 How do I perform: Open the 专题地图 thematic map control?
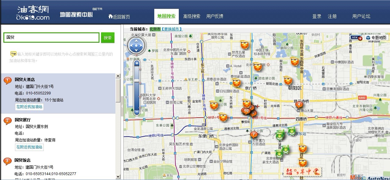(x=376, y=38)
